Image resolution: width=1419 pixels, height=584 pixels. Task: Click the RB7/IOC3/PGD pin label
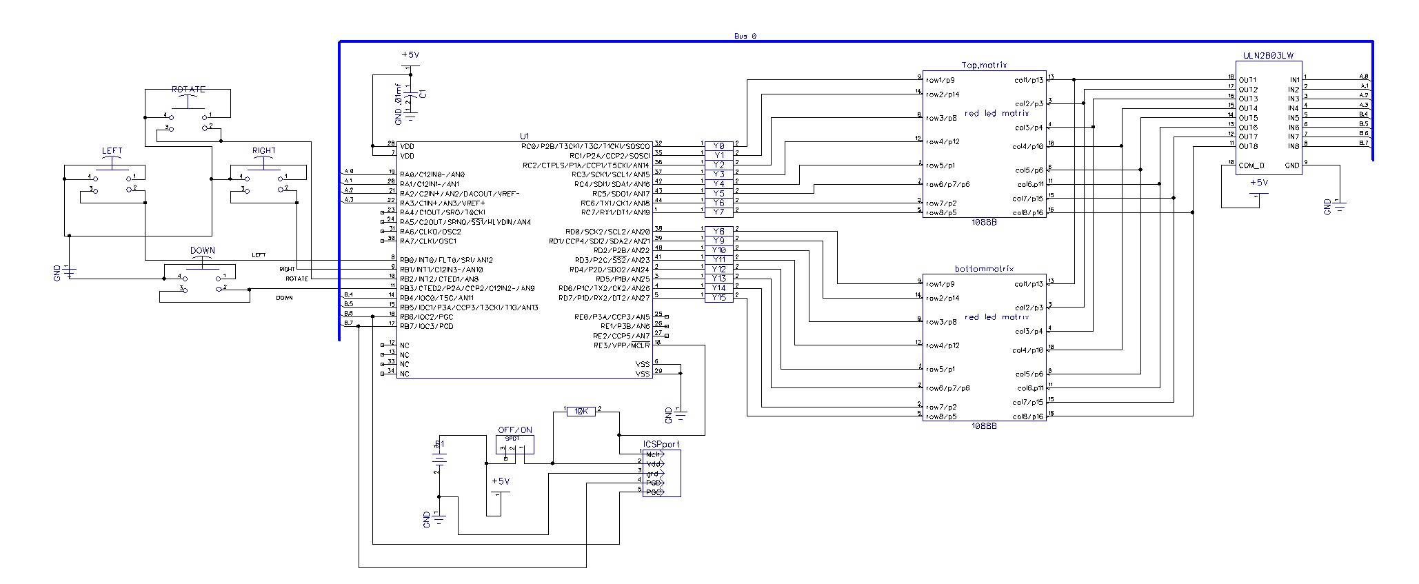(427, 326)
